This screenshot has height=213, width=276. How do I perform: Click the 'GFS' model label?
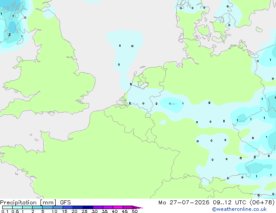click(x=65, y=203)
